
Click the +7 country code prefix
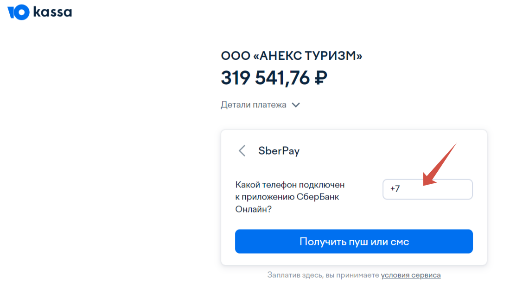click(395, 189)
